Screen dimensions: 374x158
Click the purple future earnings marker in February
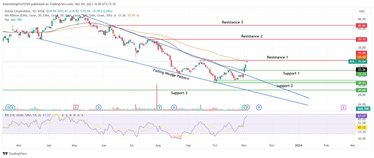343,108
